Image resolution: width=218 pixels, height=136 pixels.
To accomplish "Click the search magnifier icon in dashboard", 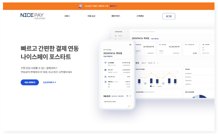I will [x=133, y=32].
